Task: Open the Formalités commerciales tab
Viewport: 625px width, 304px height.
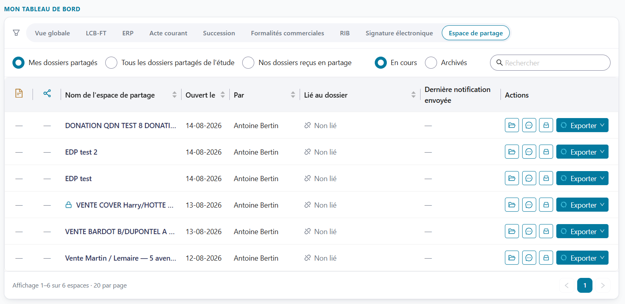Action: pyautogui.click(x=287, y=33)
